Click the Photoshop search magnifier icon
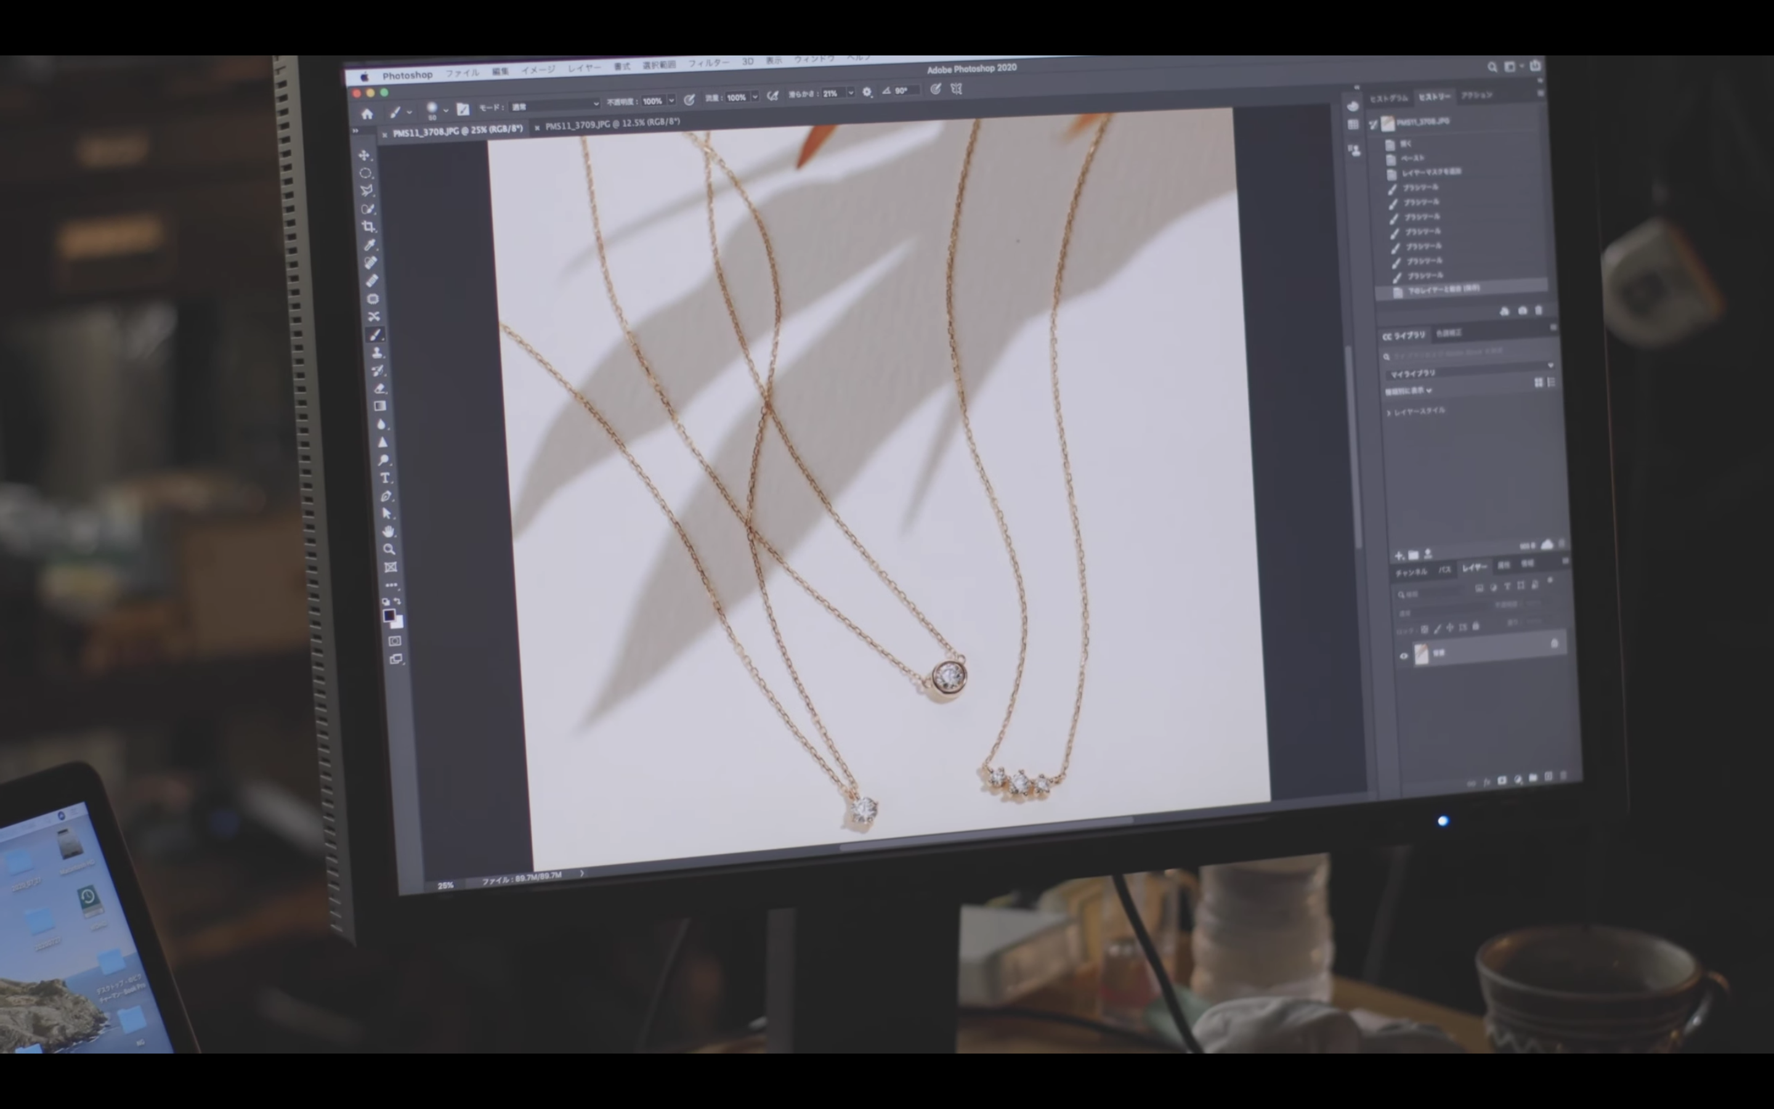The height and width of the screenshot is (1109, 1774). click(x=1492, y=67)
